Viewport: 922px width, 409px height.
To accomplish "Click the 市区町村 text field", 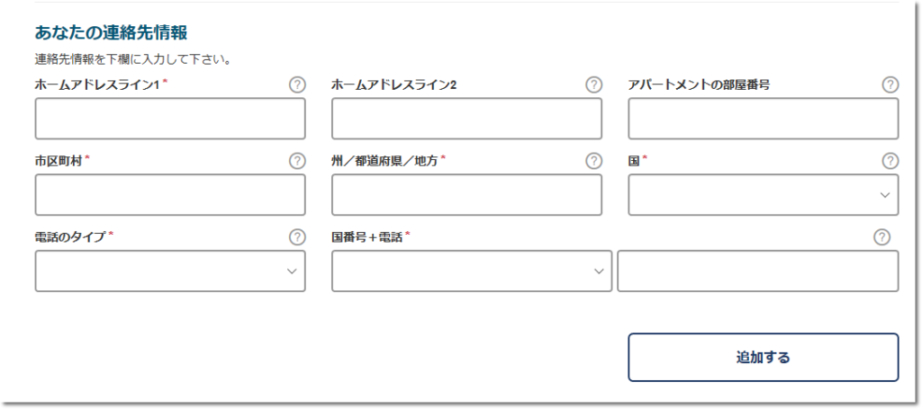I will coord(170,195).
